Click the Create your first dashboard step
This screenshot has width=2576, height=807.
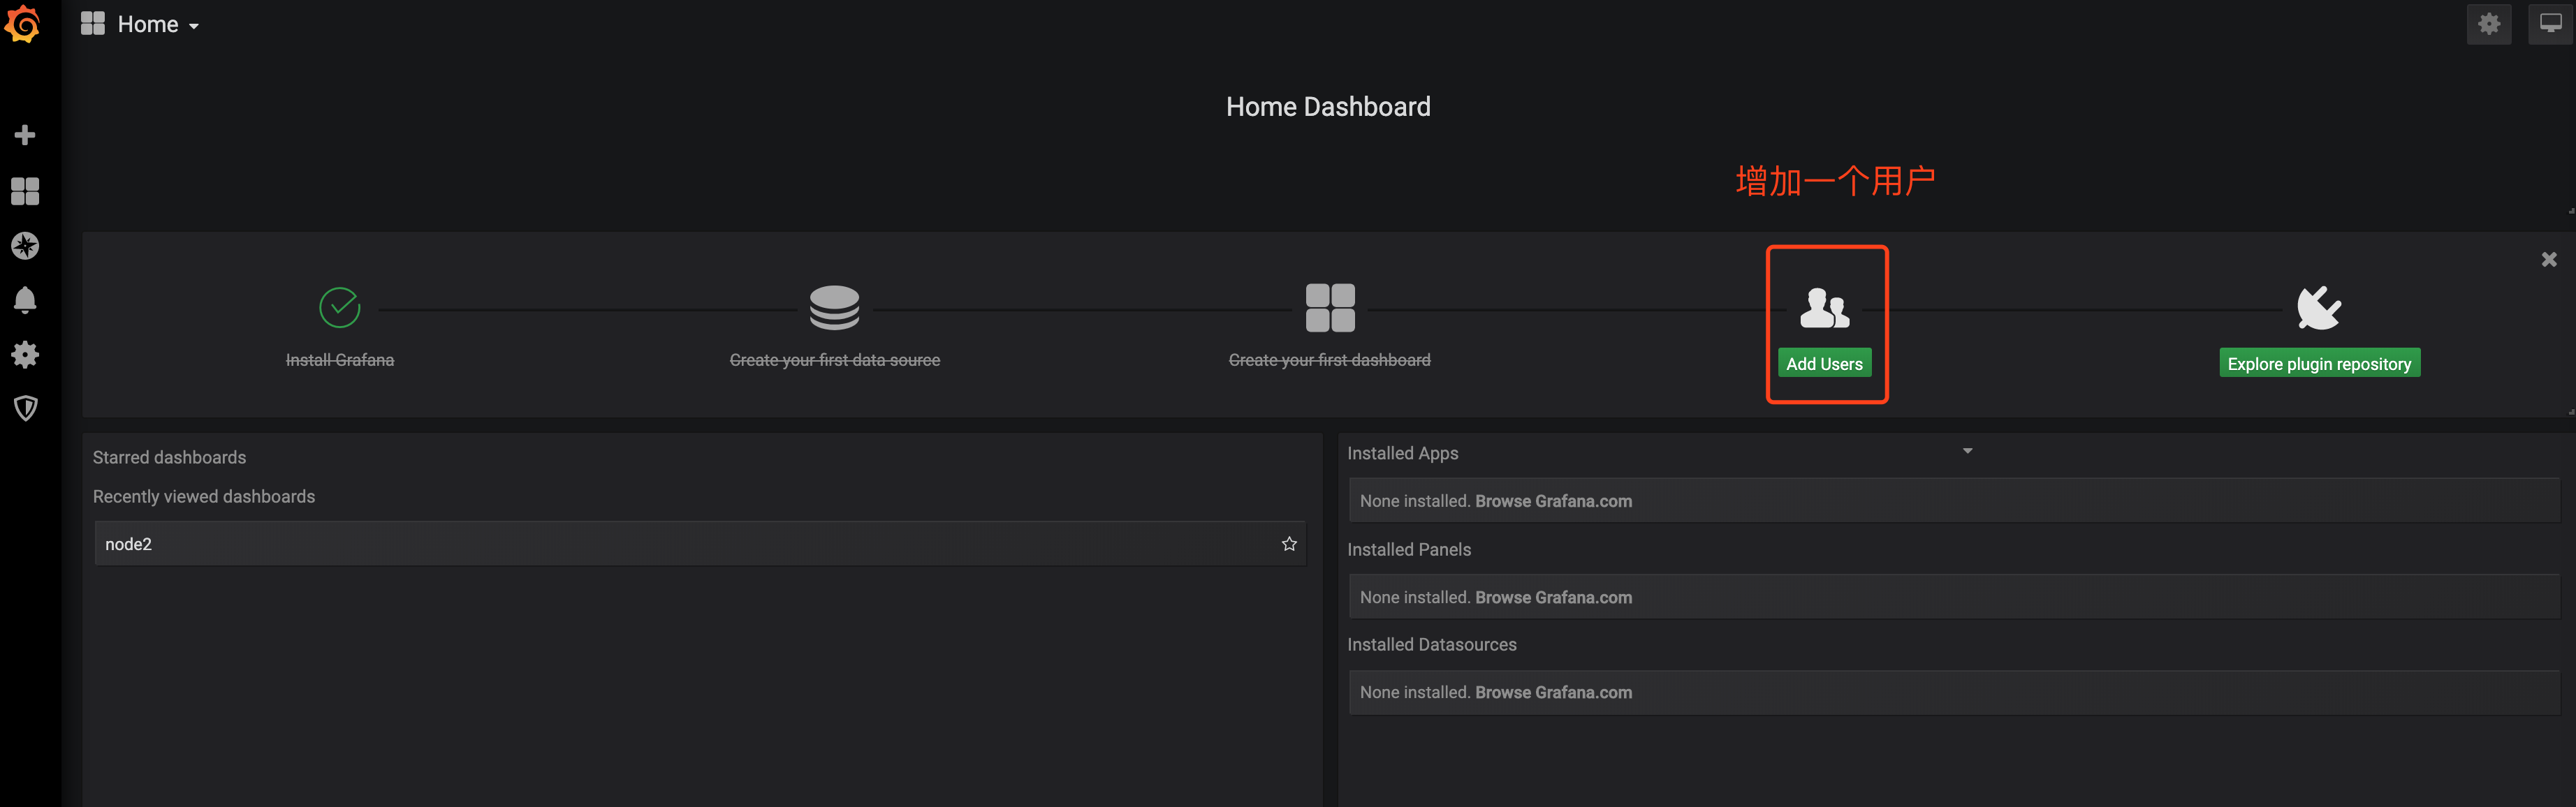(1330, 308)
